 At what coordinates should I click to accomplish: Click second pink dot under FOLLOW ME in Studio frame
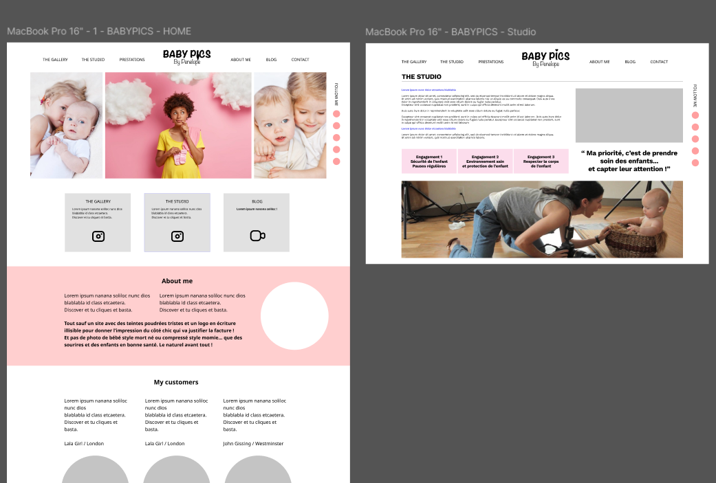point(695,127)
